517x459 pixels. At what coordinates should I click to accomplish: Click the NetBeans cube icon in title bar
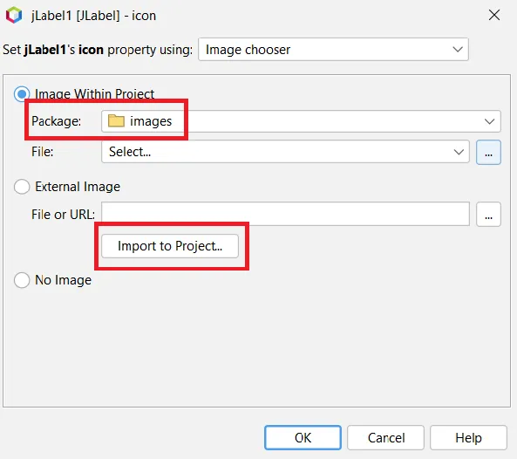pos(14,15)
